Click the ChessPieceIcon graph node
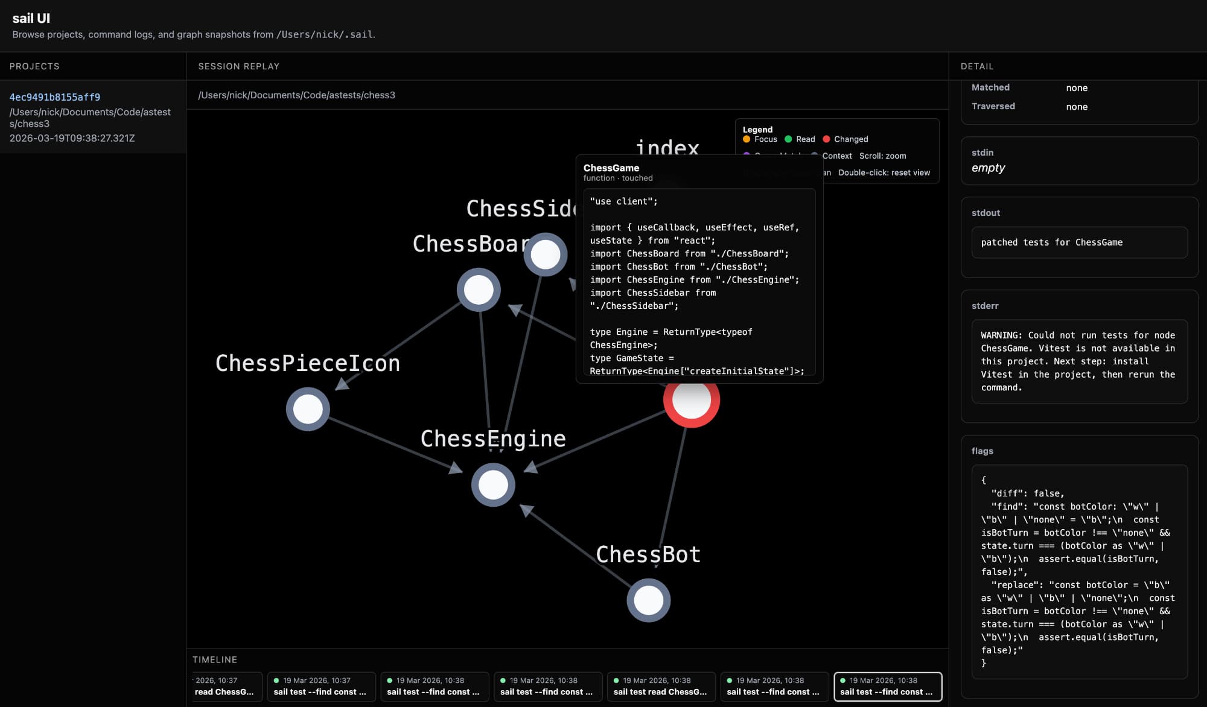The image size is (1207, 707). [308, 409]
